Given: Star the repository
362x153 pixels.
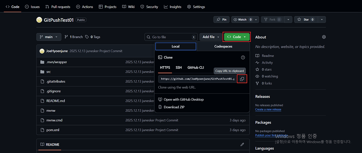Looking at the screenshot, I should pos(306,20).
